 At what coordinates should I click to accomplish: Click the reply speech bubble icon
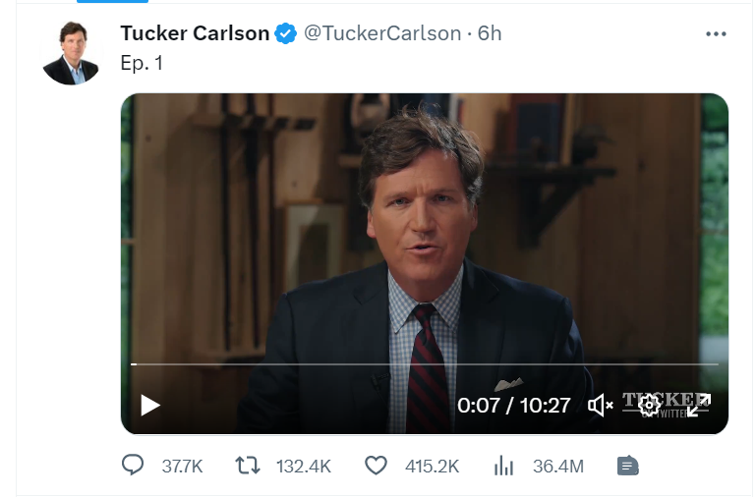click(133, 466)
